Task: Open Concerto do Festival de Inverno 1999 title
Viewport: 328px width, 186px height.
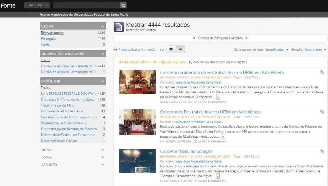Action: tap(210, 112)
